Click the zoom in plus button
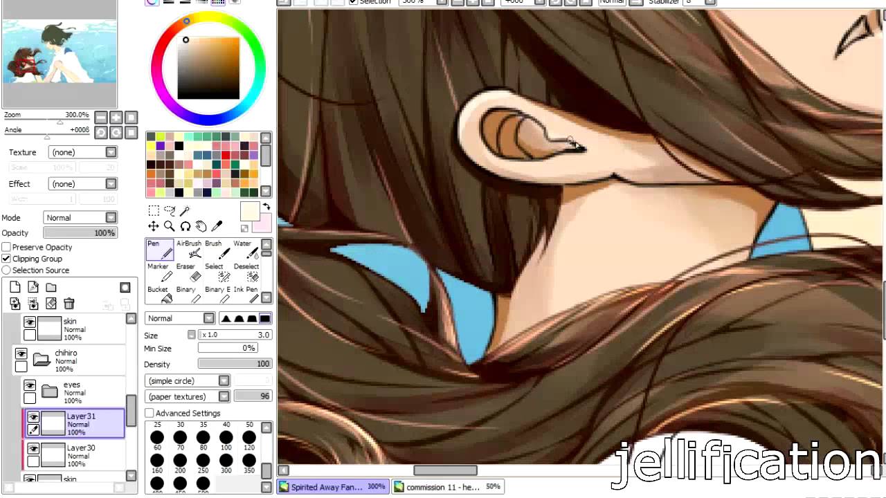Image resolution: width=886 pixels, height=498 pixels. click(x=116, y=118)
